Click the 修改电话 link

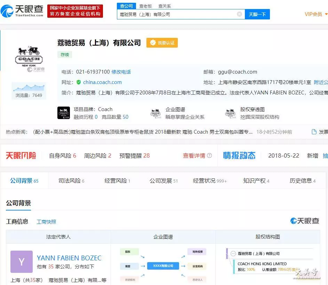[x=121, y=72]
